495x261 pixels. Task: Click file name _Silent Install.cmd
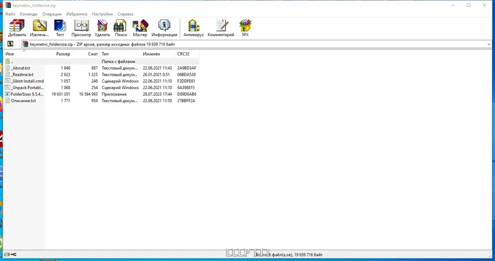27,81
